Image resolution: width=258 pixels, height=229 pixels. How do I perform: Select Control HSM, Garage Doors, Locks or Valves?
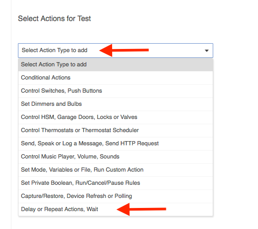pyautogui.click(x=115, y=117)
